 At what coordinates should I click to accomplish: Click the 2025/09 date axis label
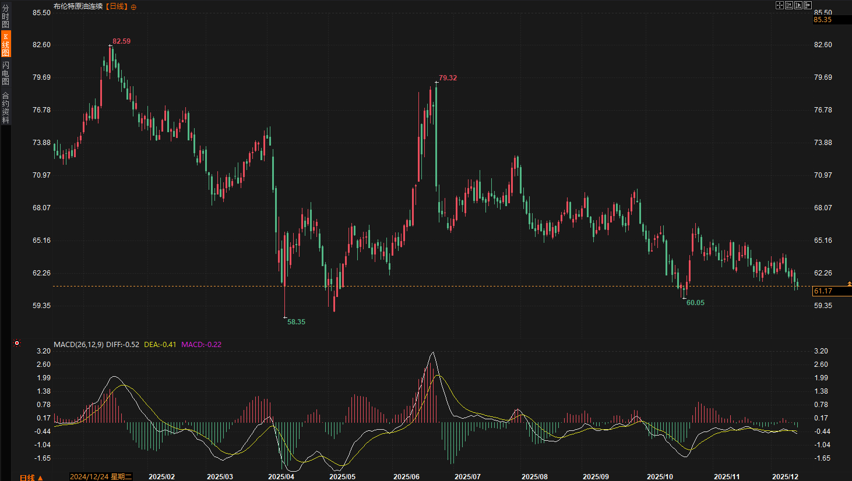coord(596,477)
